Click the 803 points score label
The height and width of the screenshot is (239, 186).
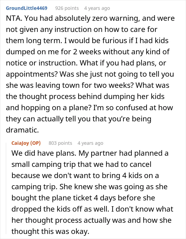(x=60, y=143)
